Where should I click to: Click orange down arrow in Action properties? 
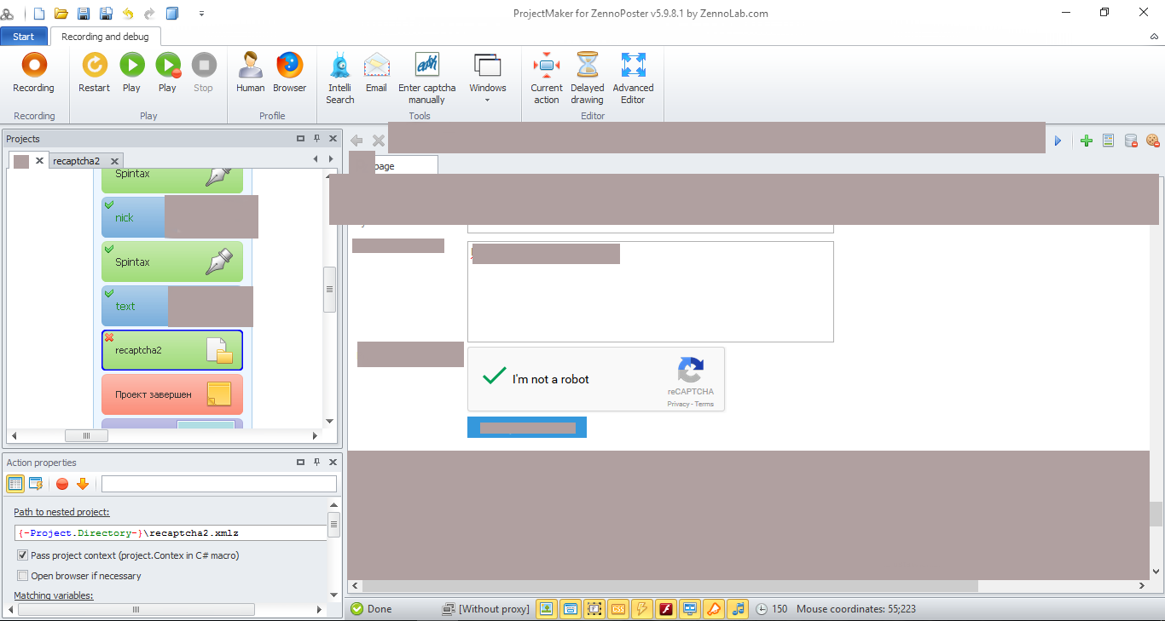tap(83, 484)
